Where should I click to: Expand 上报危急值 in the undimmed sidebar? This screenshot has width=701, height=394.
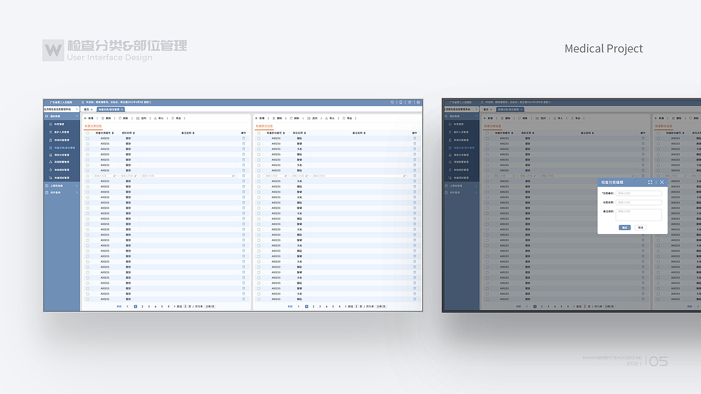77,186
